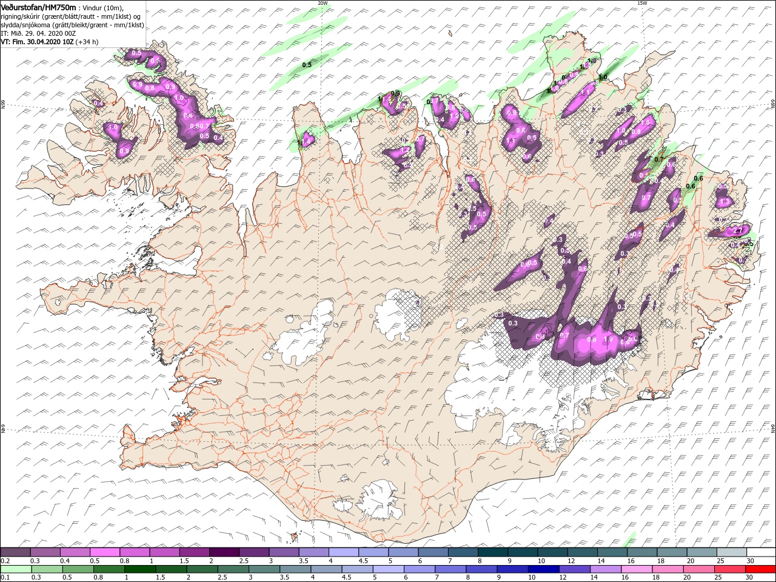Image resolution: width=776 pixels, height=582 pixels.
Task: Click the top-row swatch between 1 and 1.5
Action: (164, 552)
